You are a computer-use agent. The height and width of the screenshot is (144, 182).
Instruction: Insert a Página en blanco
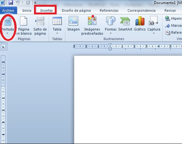click(x=23, y=26)
